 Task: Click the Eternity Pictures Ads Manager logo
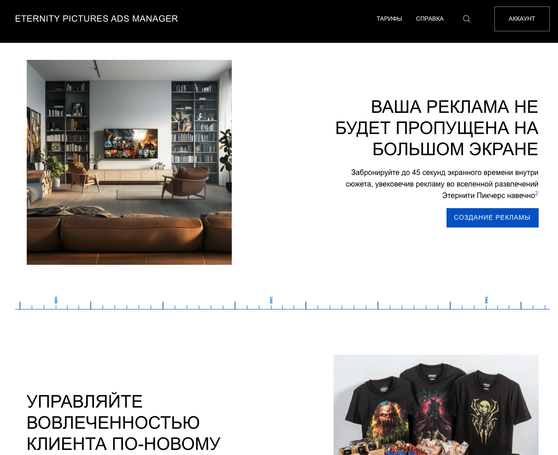pyautogui.click(x=96, y=19)
